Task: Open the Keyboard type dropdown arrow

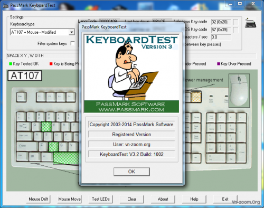Action: click(x=72, y=32)
